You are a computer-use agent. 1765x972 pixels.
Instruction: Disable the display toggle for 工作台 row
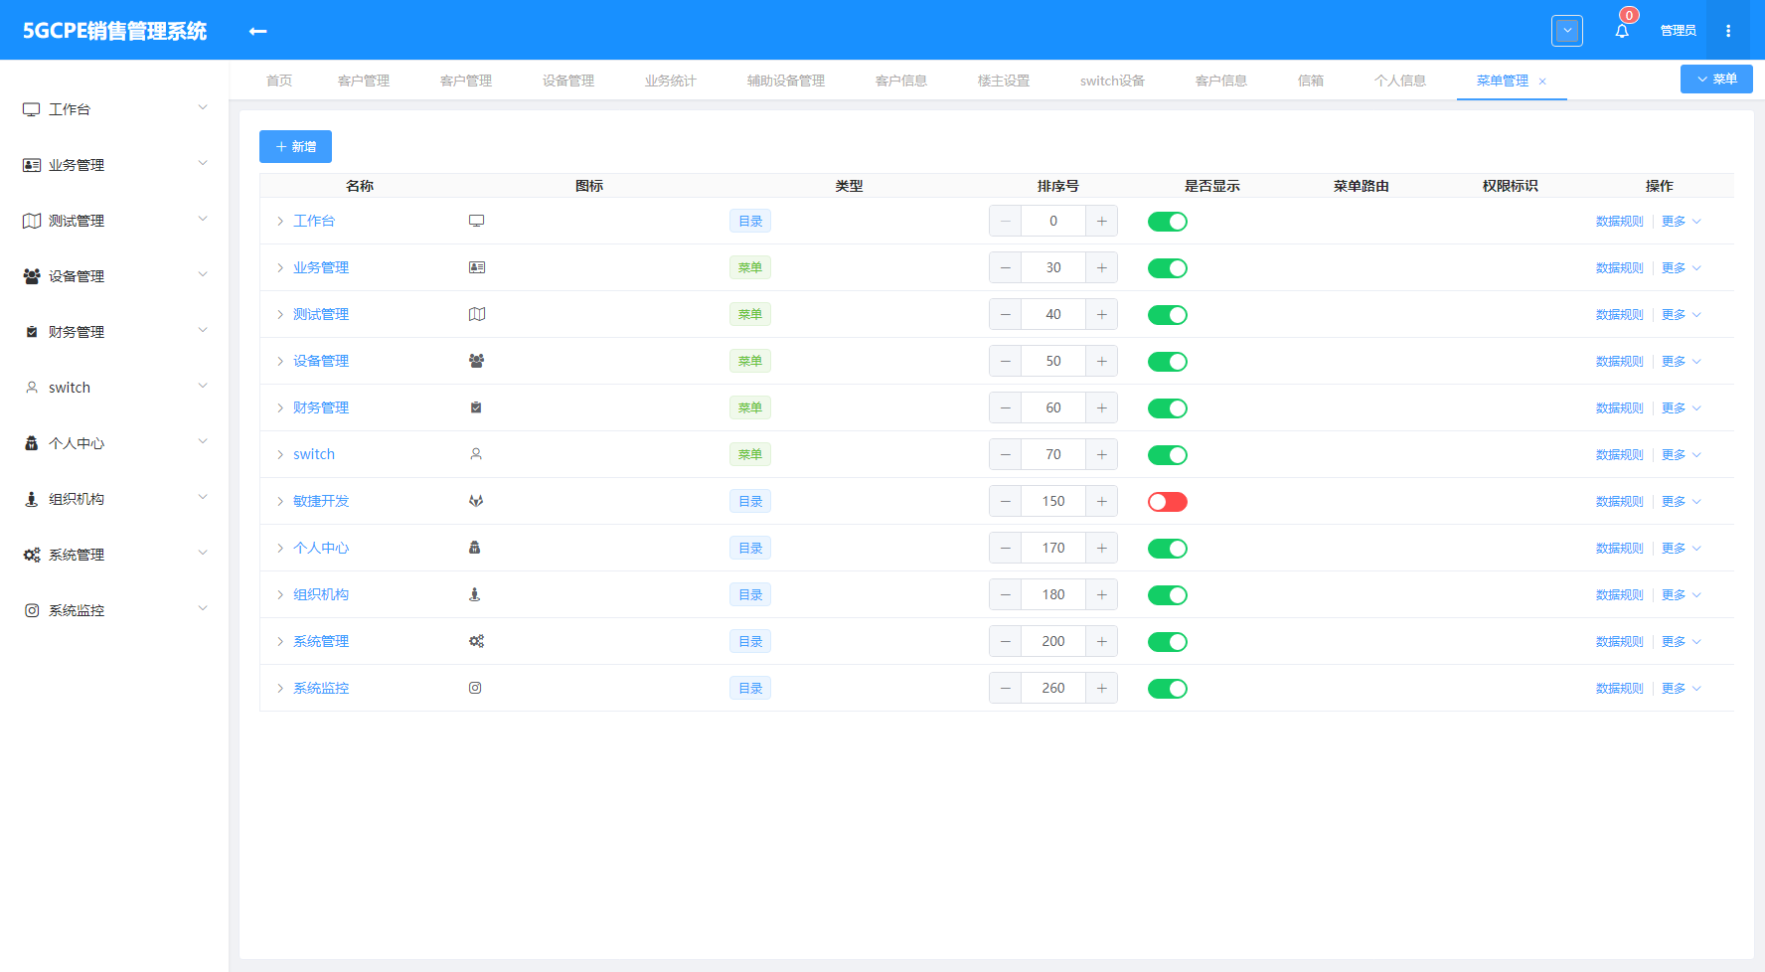tap(1167, 222)
